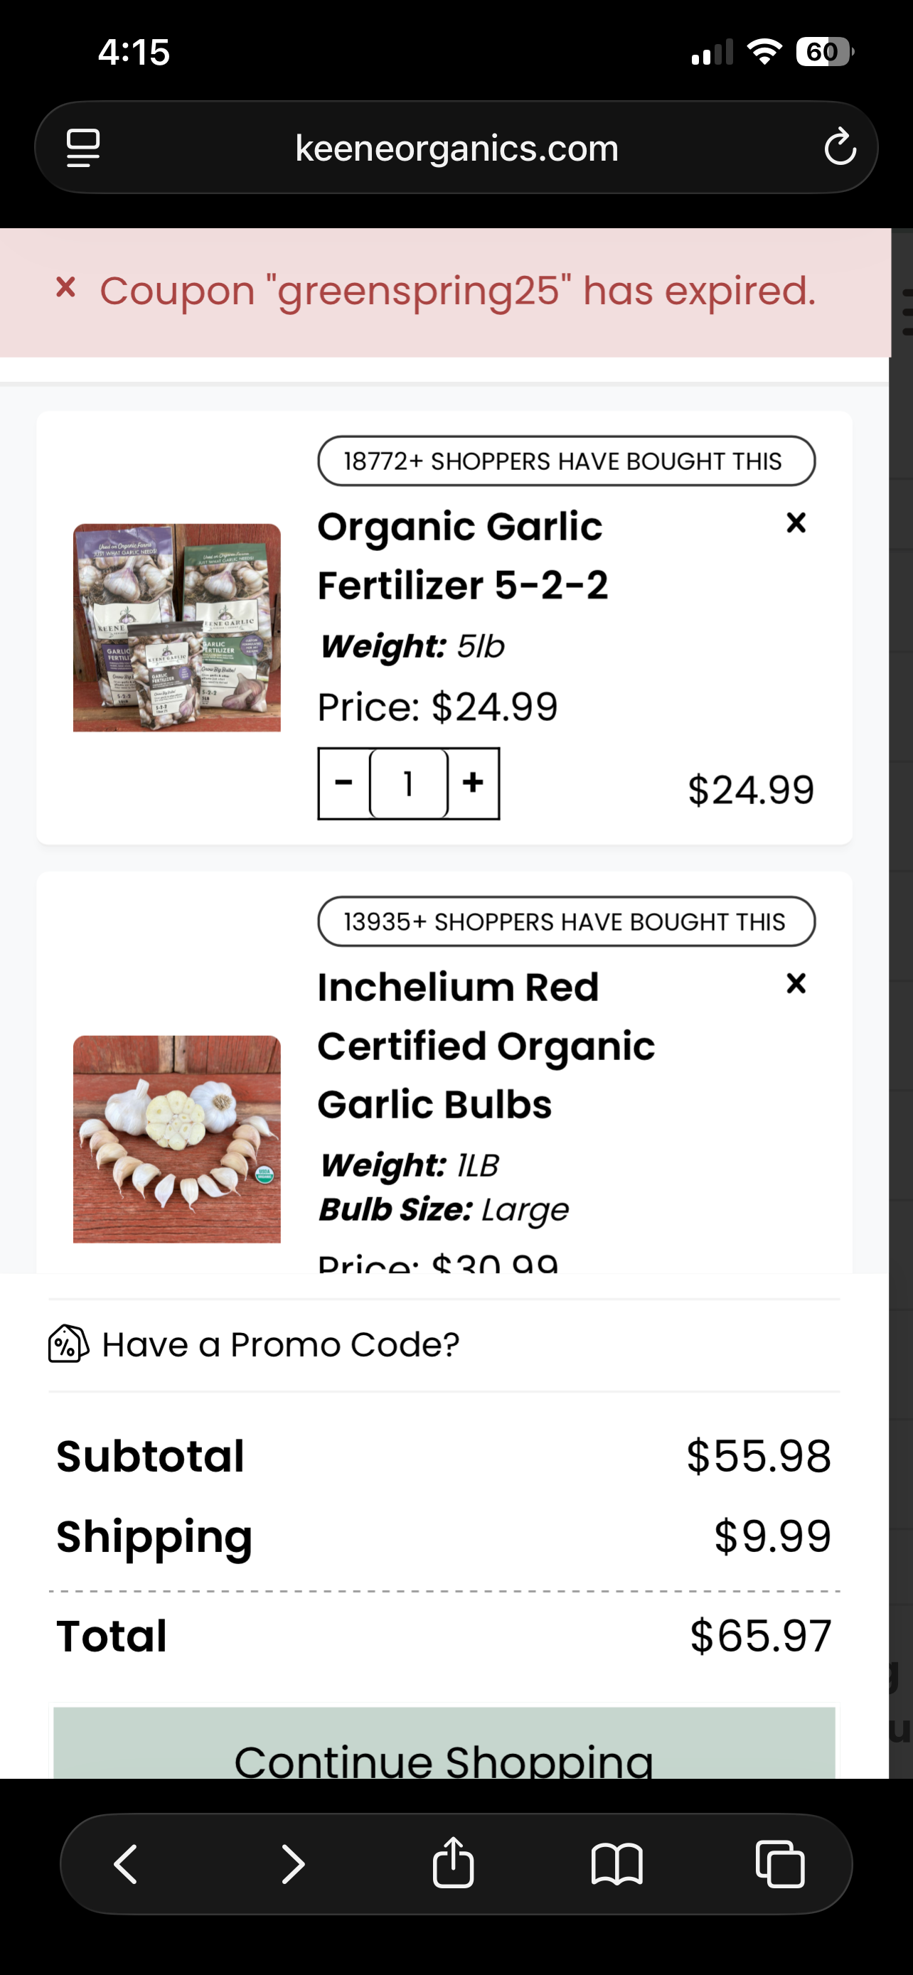
Task: Go forward with Safari forward arrow
Action: point(292,1864)
